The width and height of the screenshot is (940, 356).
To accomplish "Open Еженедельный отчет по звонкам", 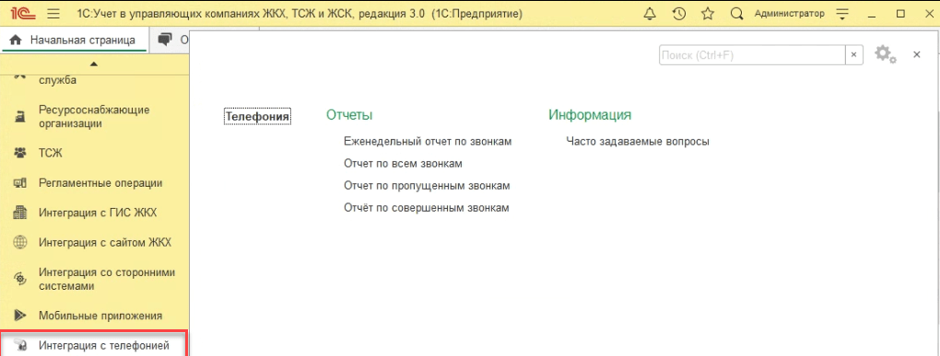I will [x=428, y=142].
